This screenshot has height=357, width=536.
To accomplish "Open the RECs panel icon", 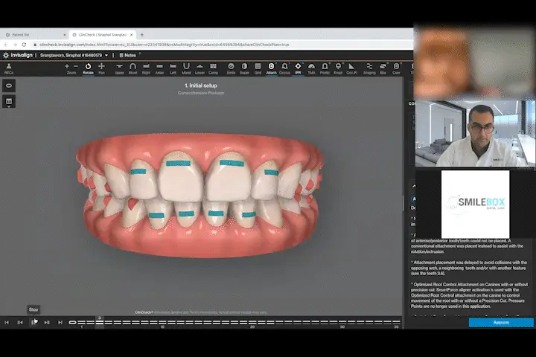I will pos(9,68).
